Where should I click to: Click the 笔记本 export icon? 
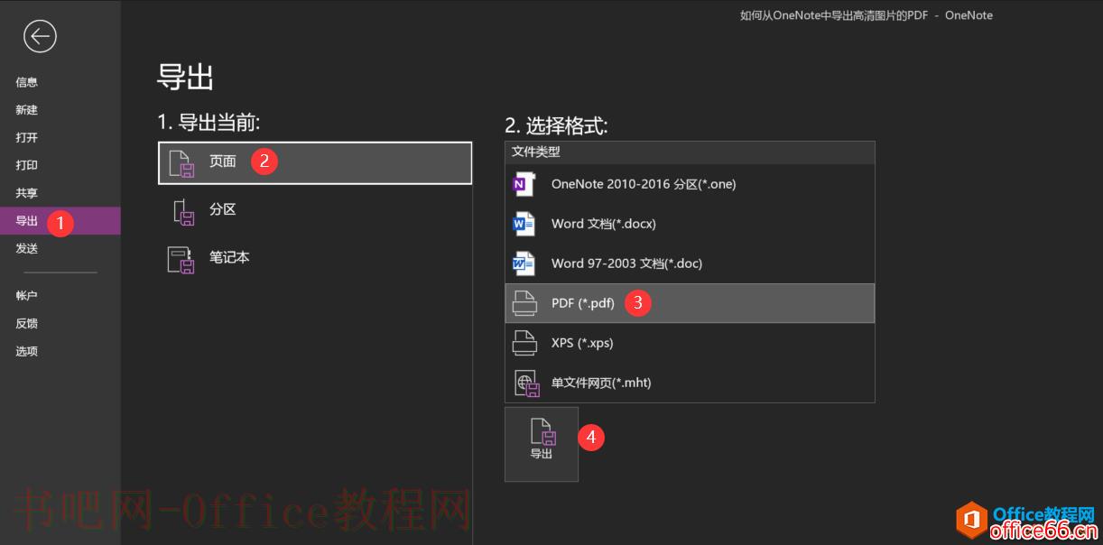(181, 259)
